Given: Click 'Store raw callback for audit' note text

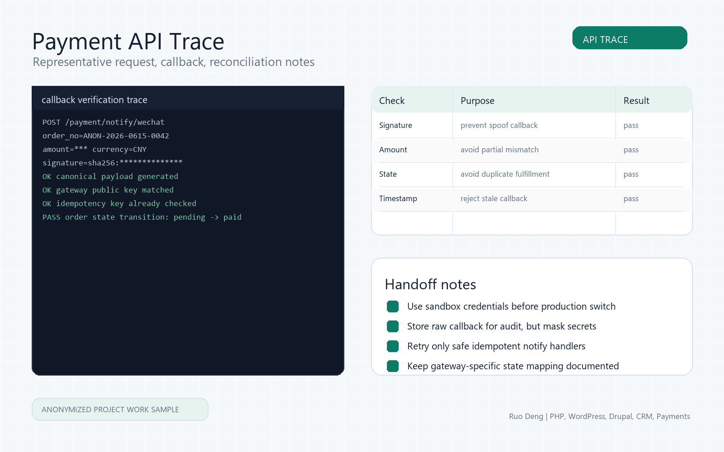Looking at the screenshot, I should [502, 326].
